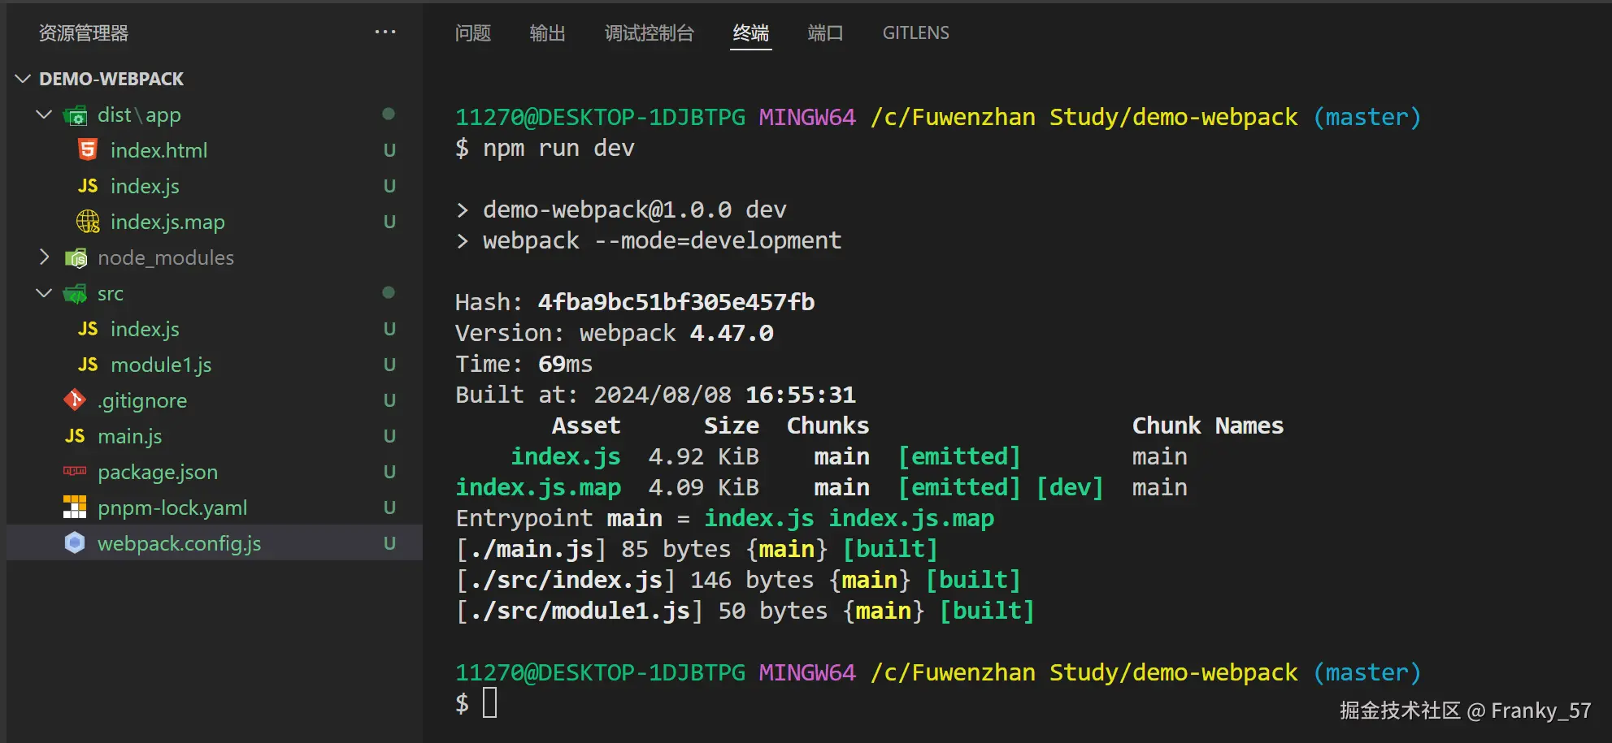Click the 'Asset' column header

pos(586,425)
